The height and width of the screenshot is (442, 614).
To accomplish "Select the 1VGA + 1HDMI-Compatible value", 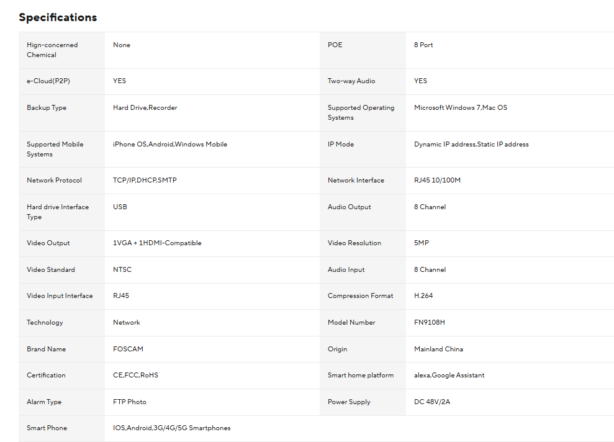I will click(157, 243).
